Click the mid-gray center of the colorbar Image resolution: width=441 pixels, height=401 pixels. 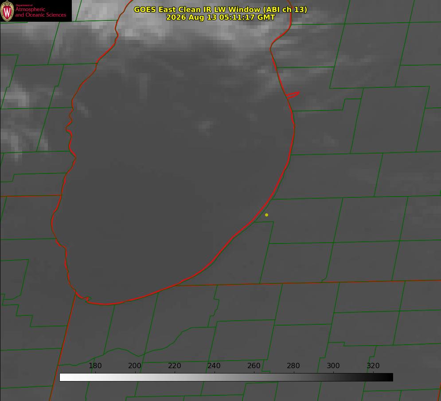(x=226, y=377)
